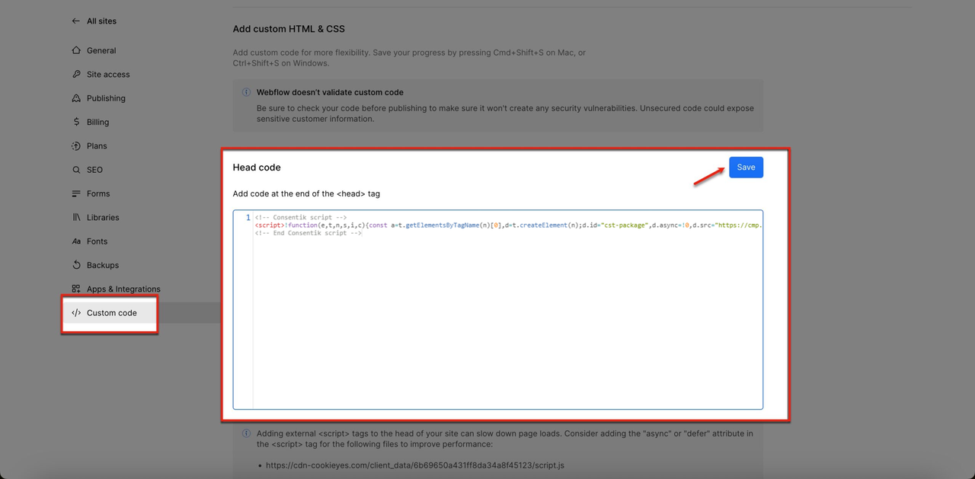Viewport: 975px width, 479px height.
Task: Click the Site access key icon
Action: click(x=76, y=75)
